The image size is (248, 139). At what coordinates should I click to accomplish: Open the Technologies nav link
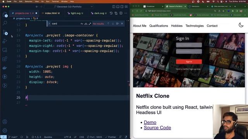[195, 26]
